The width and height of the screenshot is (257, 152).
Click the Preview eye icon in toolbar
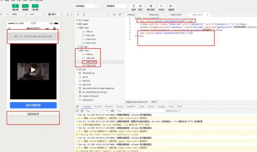tap(141, 6)
